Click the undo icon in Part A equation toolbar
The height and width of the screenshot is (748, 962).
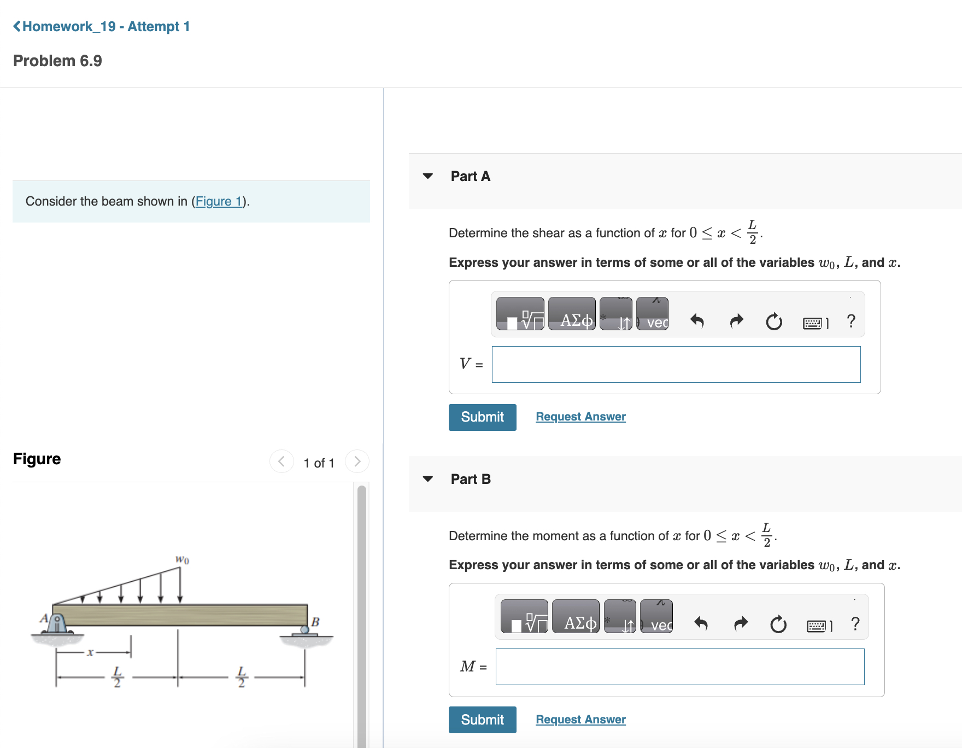(x=696, y=321)
